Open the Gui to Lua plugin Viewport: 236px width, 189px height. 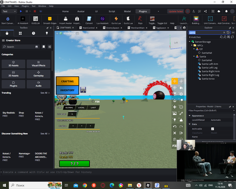point(116,20)
